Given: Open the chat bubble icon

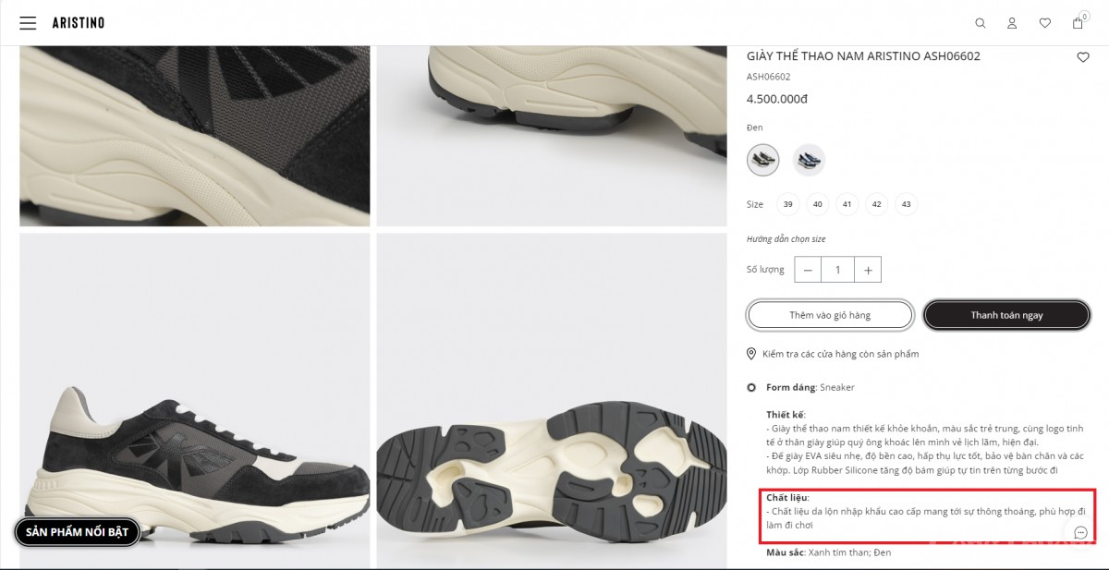Looking at the screenshot, I should coord(1080,532).
